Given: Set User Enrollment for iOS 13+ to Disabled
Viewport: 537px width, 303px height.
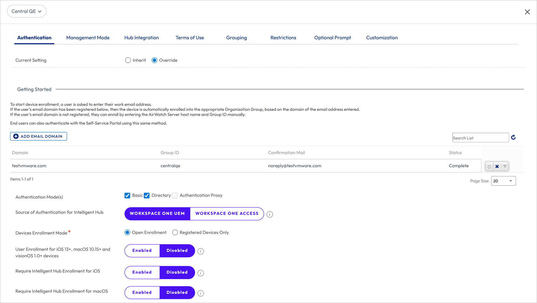Looking at the screenshot, I should coord(177,250).
